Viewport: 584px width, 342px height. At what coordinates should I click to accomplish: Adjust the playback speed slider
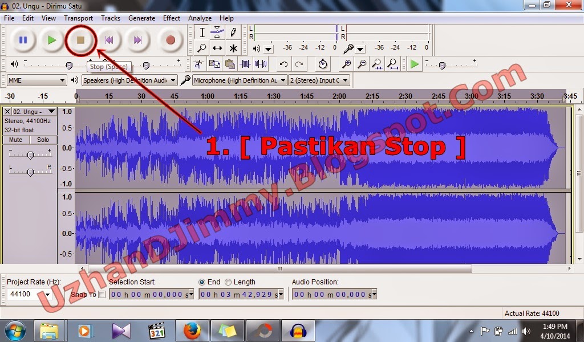(442, 66)
